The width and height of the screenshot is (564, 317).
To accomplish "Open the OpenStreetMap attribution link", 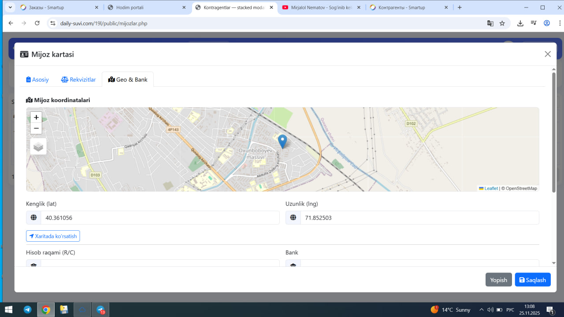I will coord(521,188).
